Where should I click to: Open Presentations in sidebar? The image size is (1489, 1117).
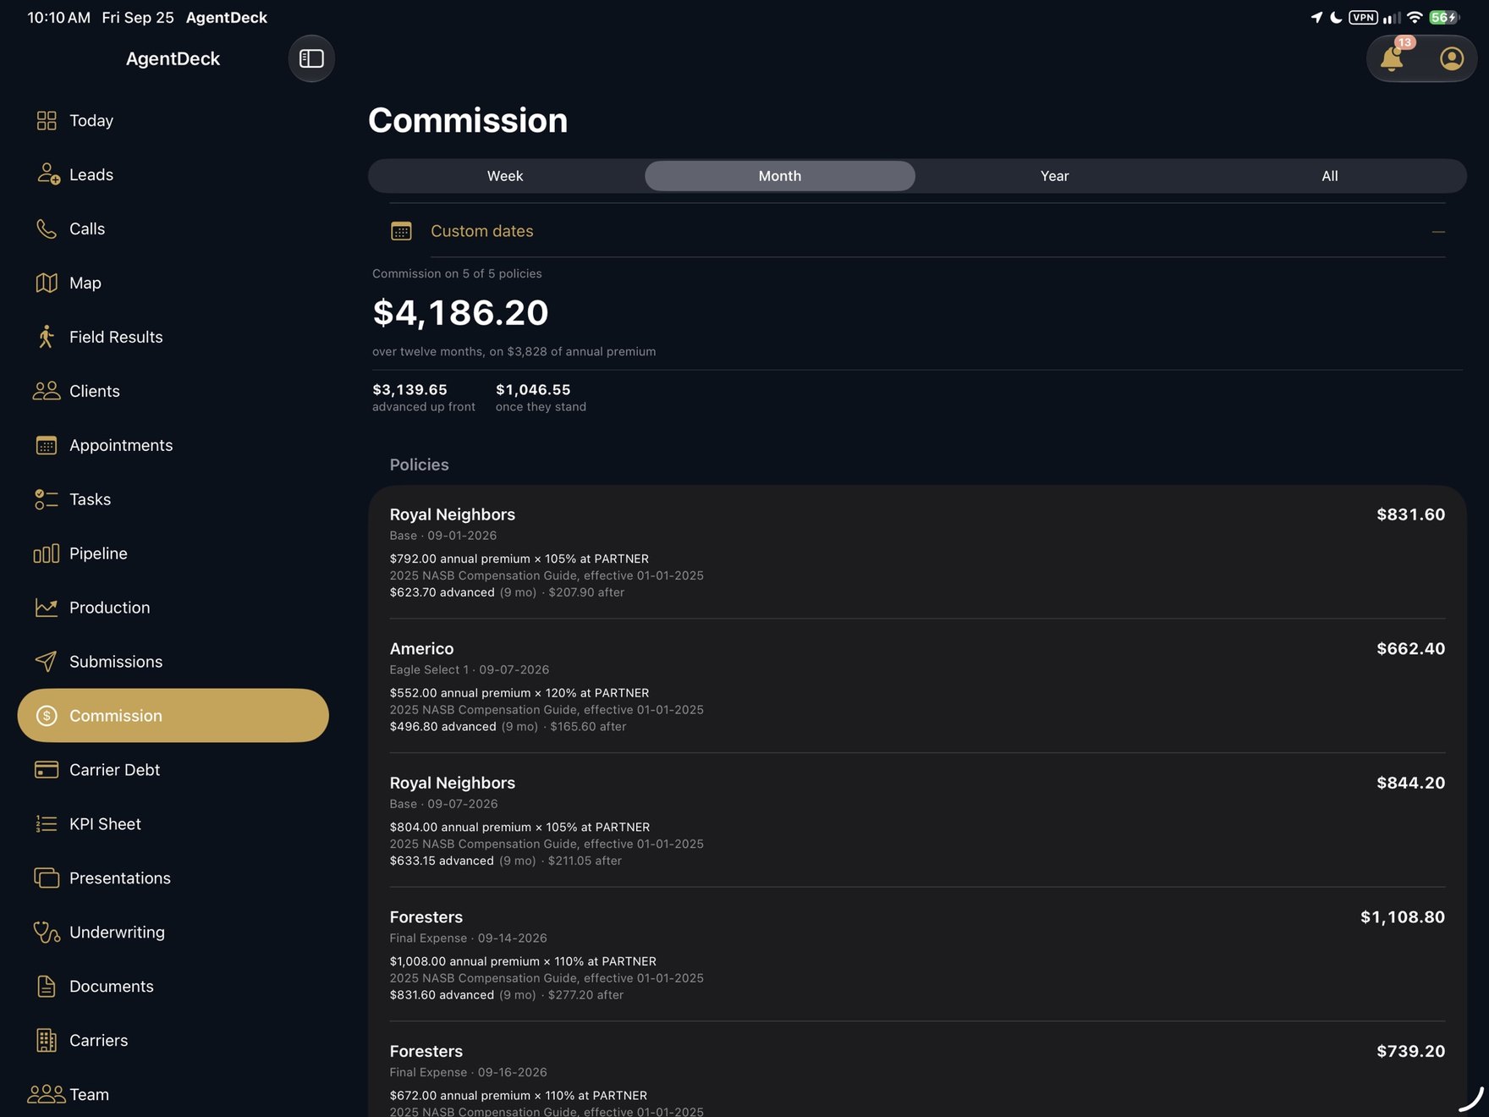click(173, 878)
